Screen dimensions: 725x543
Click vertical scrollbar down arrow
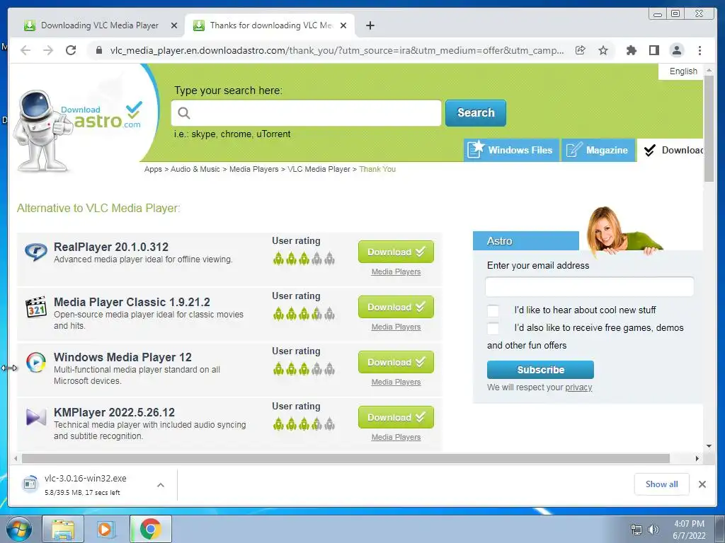click(709, 446)
